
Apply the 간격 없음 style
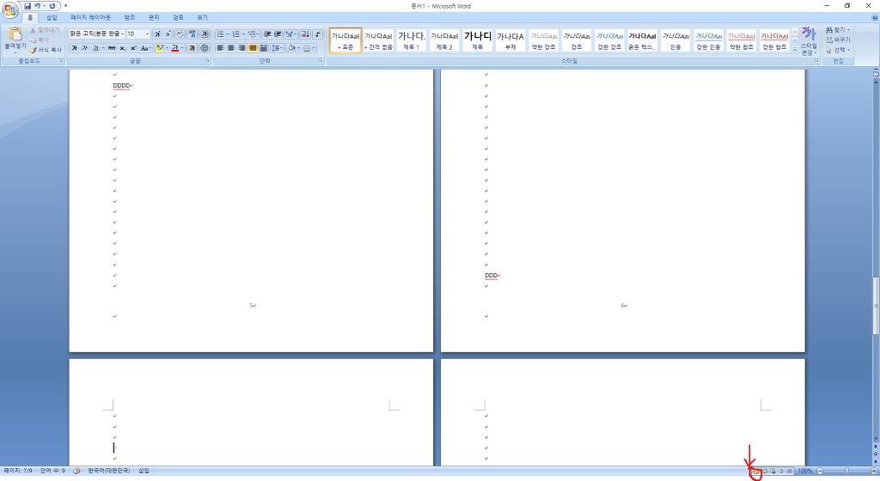coord(379,40)
